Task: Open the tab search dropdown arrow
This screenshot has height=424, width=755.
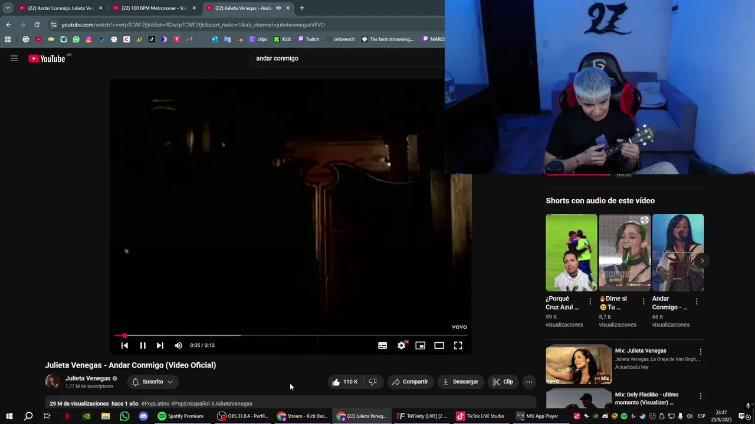Action: (x=8, y=8)
